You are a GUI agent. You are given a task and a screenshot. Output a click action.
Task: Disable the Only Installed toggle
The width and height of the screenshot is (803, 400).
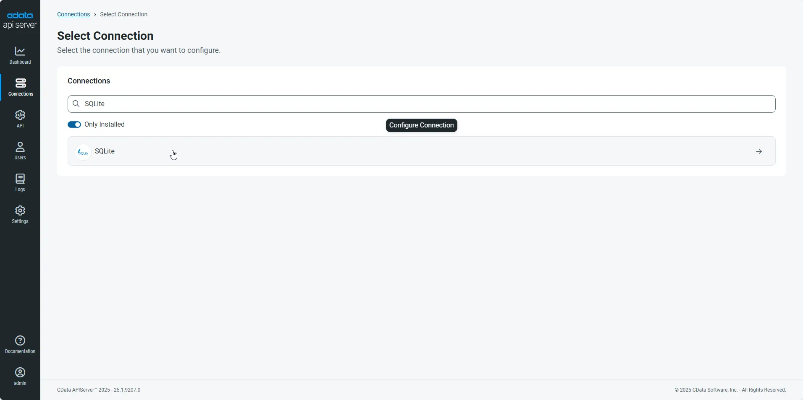(74, 125)
